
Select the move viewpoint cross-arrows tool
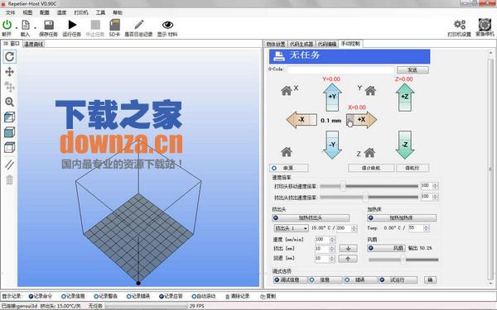pyautogui.click(x=9, y=72)
